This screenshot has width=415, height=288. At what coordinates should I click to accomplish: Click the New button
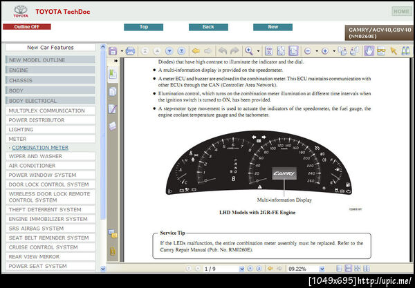point(273,27)
